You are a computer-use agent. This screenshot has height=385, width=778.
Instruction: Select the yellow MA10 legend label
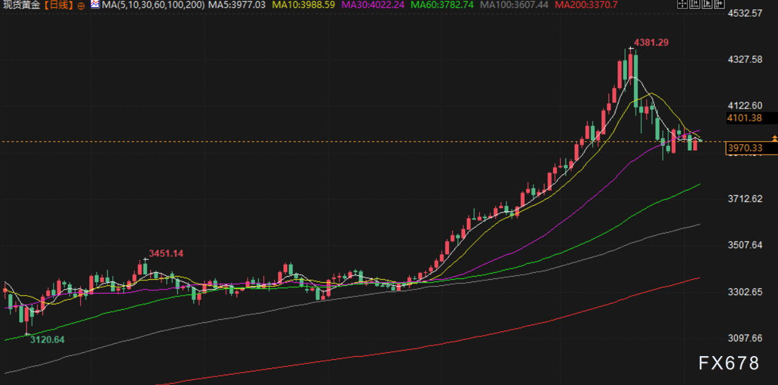point(303,5)
